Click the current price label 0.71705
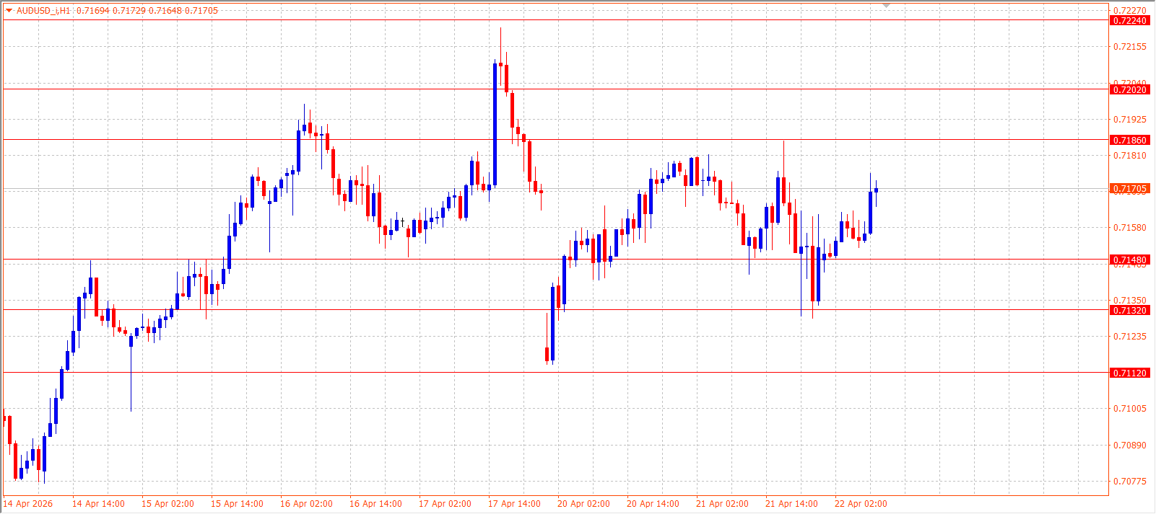1156x514 pixels. [1129, 189]
